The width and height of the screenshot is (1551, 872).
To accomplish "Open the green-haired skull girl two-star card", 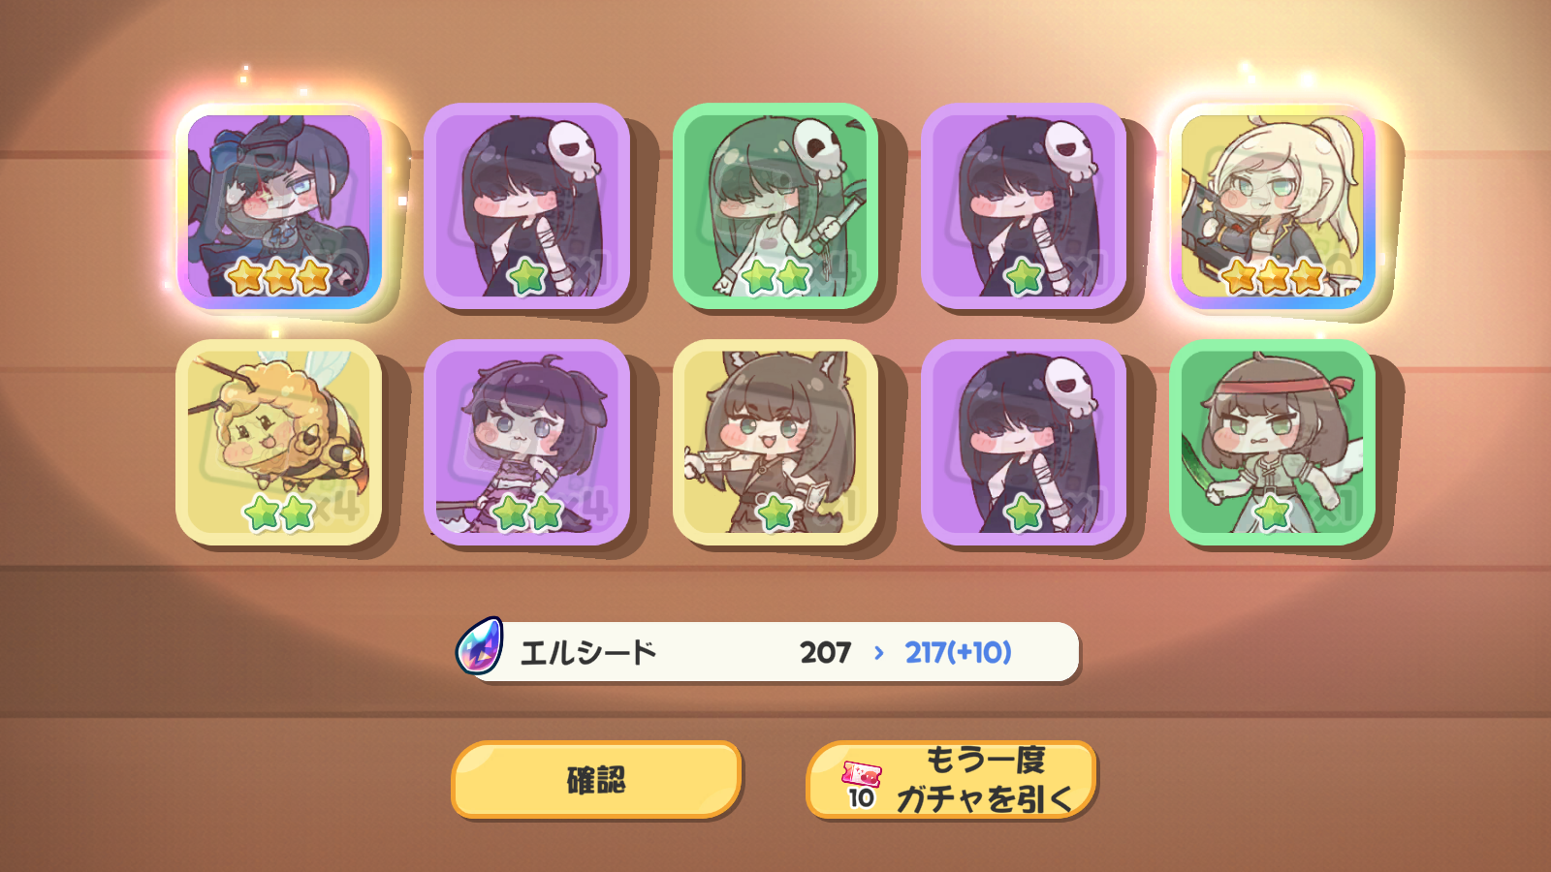I will 775,206.
